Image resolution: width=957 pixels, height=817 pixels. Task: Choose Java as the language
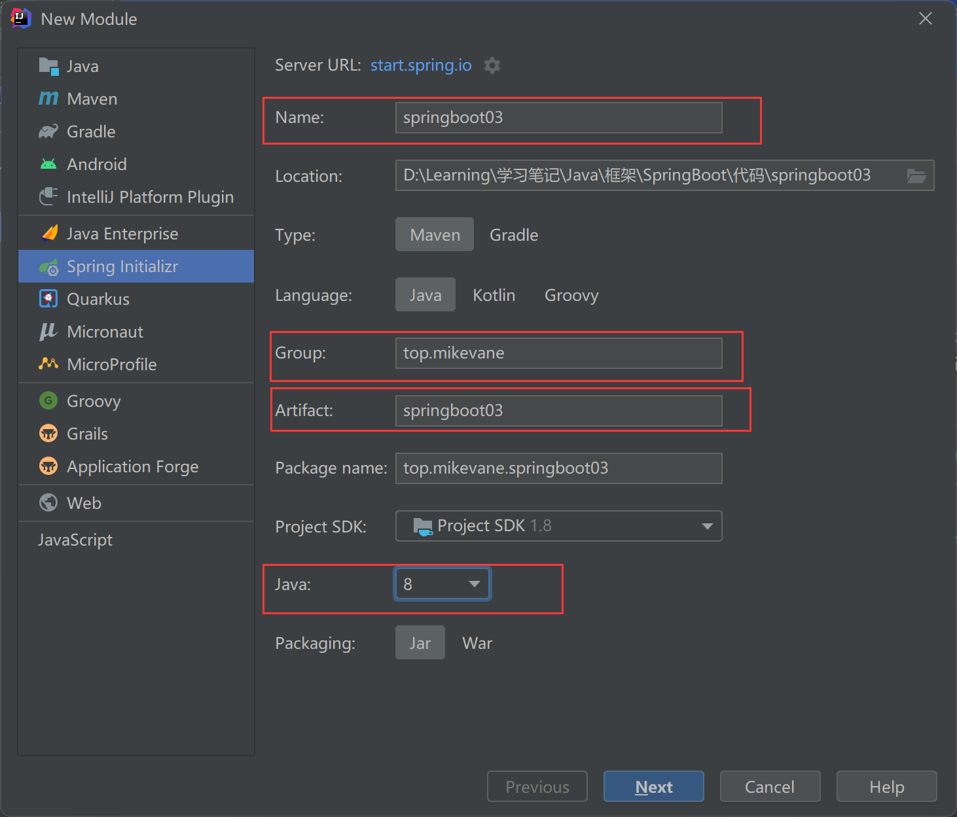coord(425,295)
